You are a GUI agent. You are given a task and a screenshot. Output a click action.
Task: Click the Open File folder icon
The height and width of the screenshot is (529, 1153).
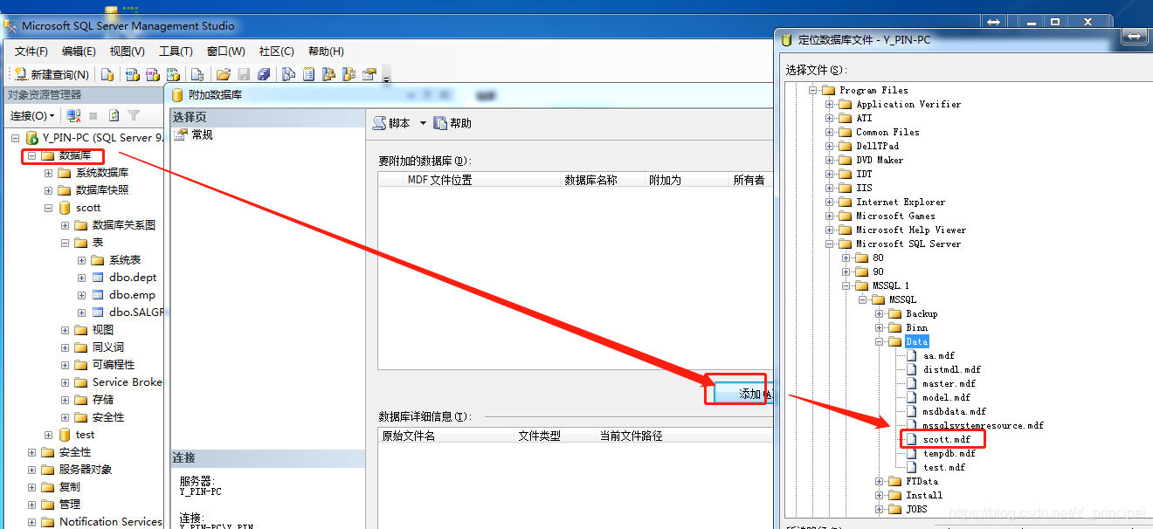coord(223,75)
